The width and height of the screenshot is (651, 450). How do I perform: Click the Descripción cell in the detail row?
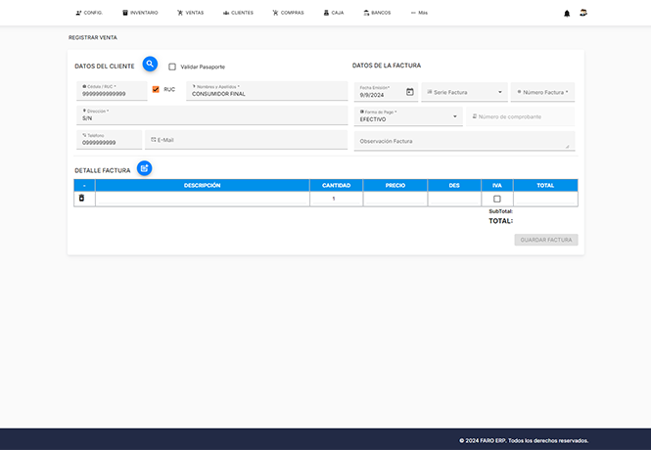pos(202,199)
